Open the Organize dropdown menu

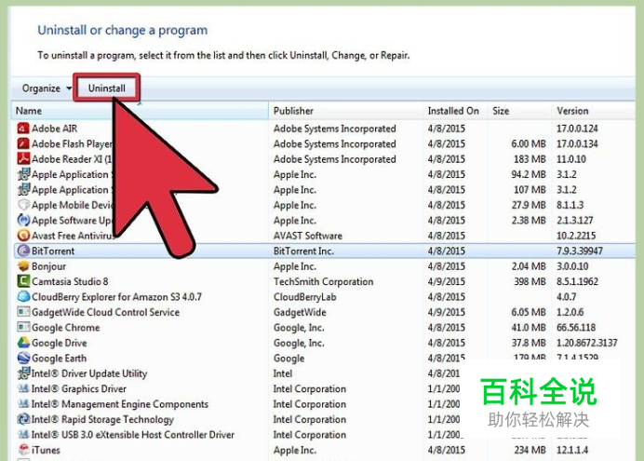[47, 88]
